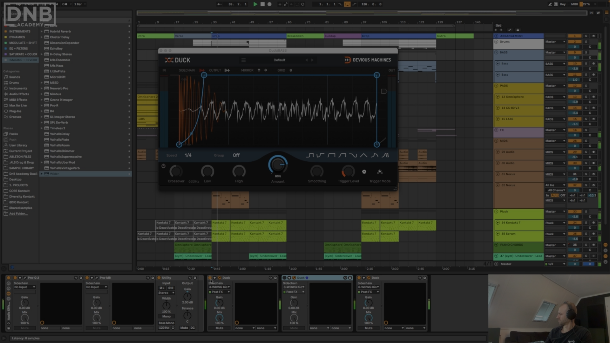Viewport: 610px width, 343px height.
Task: Solo the Drums group track
Action: click(x=586, y=42)
